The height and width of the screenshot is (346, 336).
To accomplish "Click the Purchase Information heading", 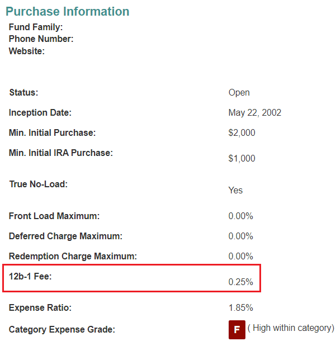I will pyautogui.click(x=67, y=12).
